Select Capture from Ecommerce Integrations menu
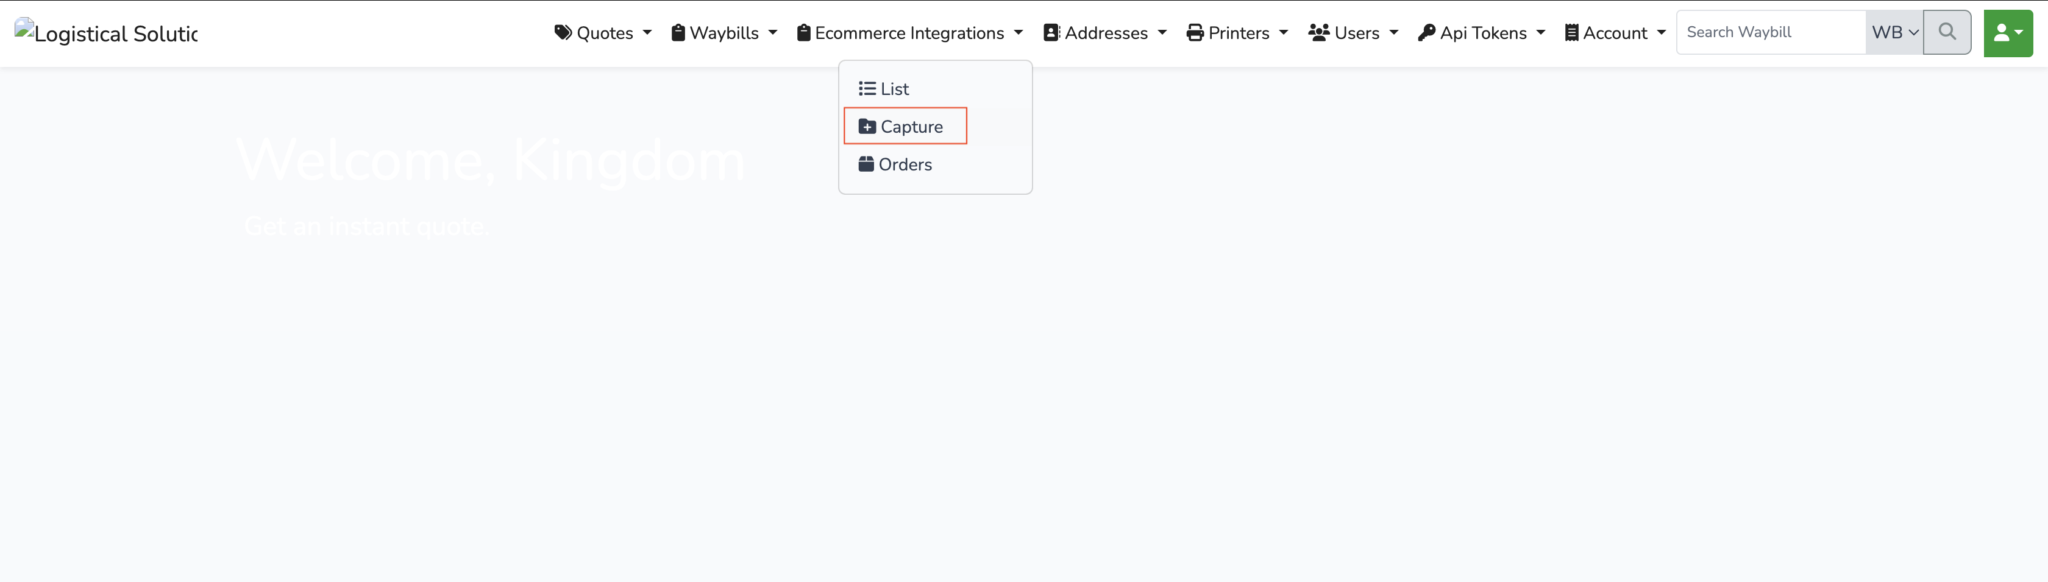The width and height of the screenshot is (2048, 582). tap(905, 125)
